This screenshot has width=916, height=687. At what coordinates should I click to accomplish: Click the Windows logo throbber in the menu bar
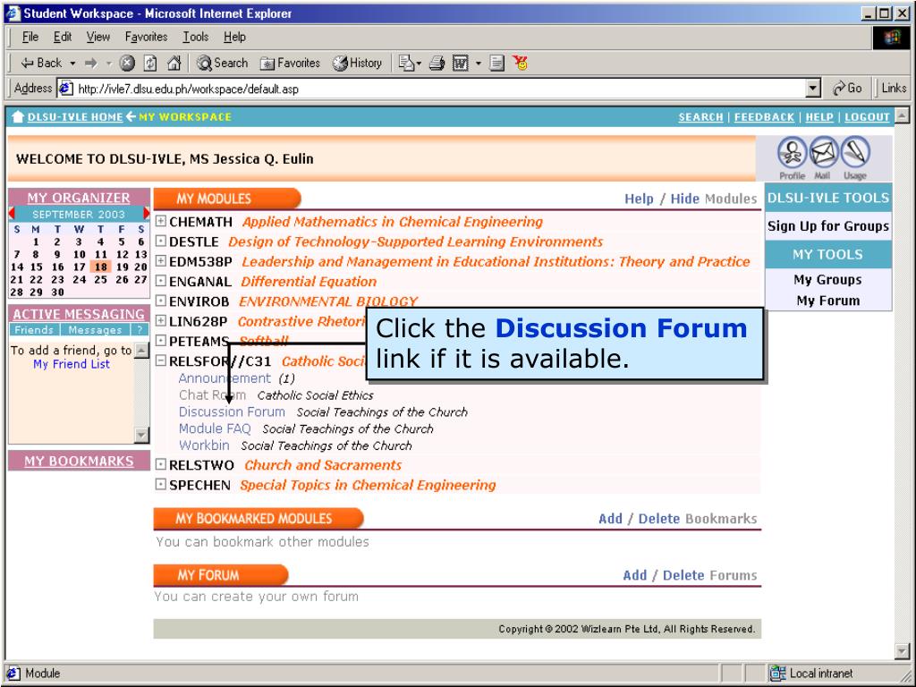(892, 38)
